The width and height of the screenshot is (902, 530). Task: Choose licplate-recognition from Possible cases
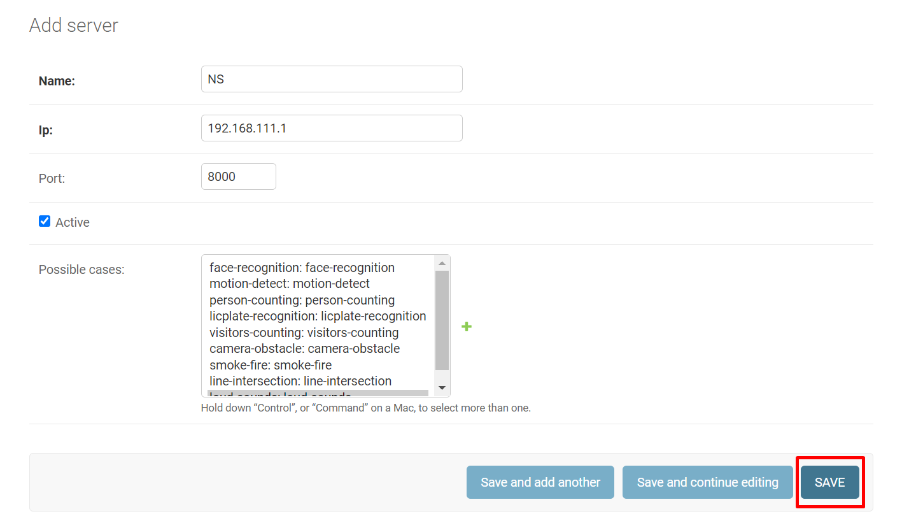318,316
